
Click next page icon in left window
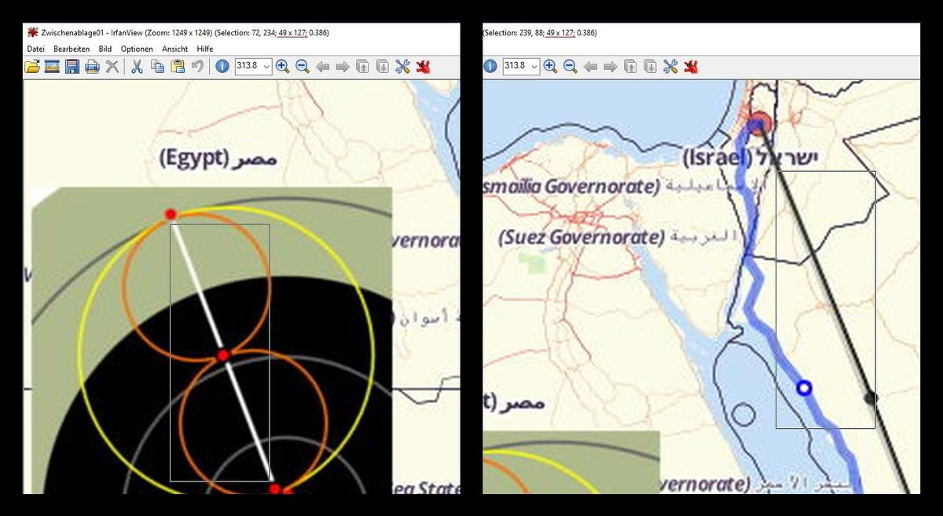point(383,67)
